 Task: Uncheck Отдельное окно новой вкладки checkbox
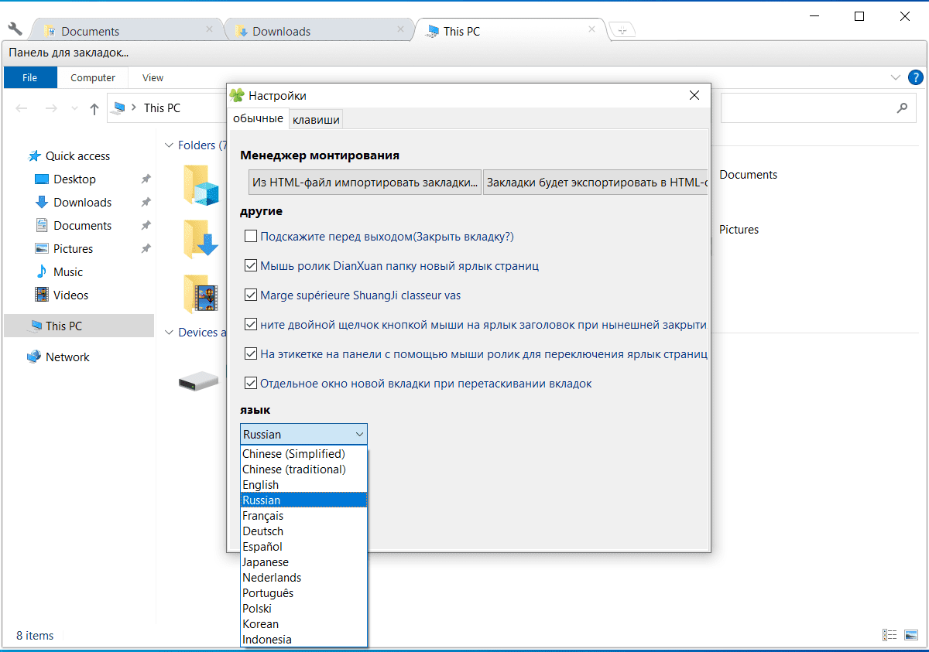tap(250, 384)
